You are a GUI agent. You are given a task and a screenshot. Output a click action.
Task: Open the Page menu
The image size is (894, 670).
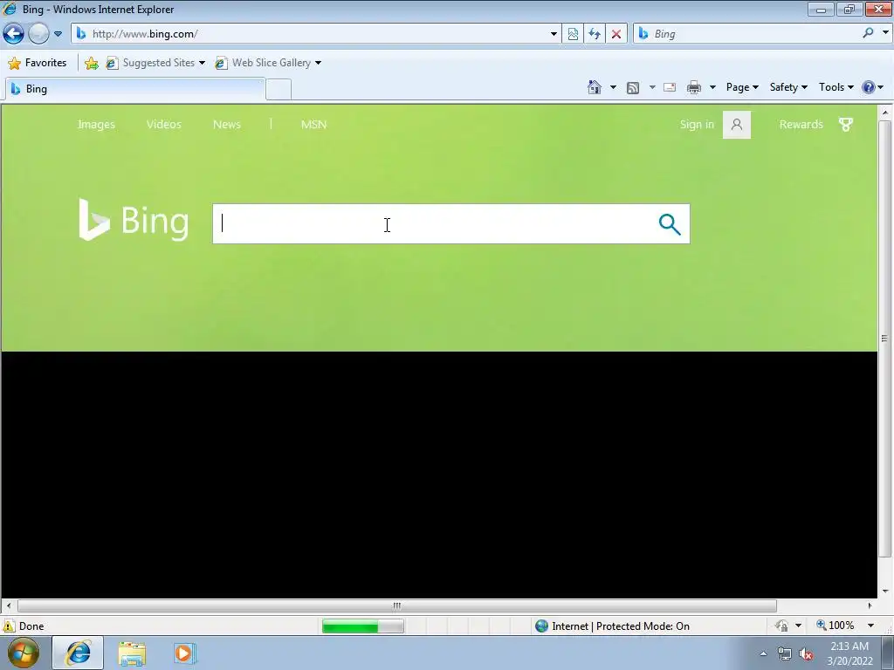742,87
